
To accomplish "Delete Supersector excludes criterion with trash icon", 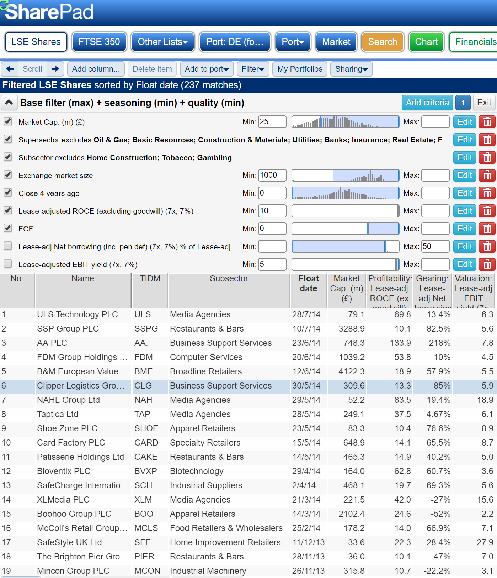I will (x=487, y=140).
